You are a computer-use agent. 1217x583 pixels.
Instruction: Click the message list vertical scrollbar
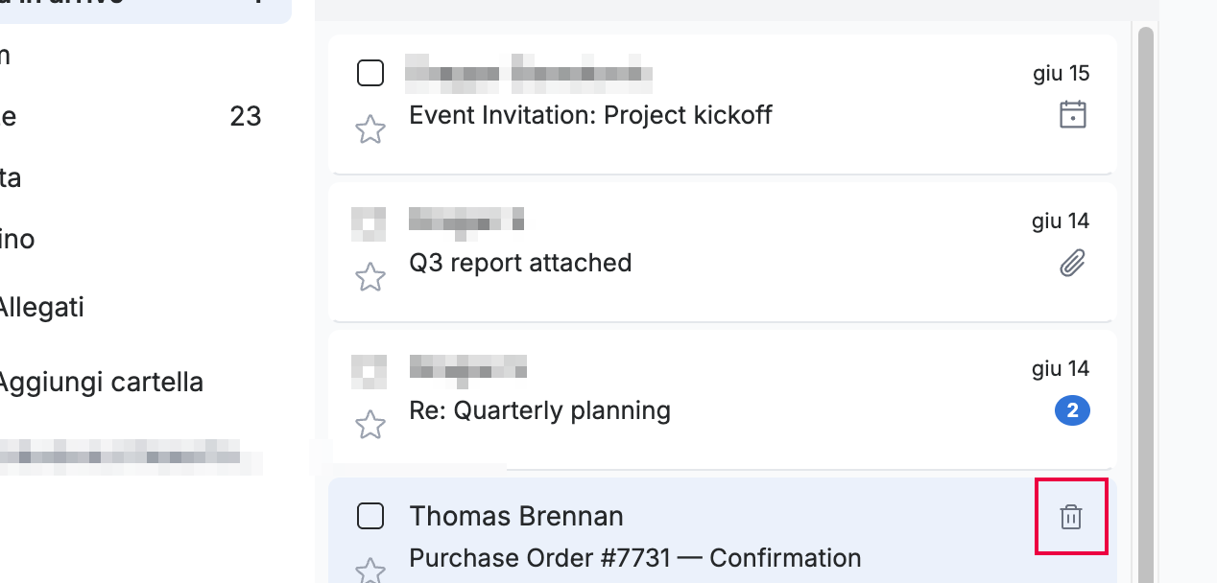coord(1145,302)
